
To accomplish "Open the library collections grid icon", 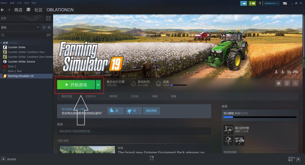I will pyautogui.click(x=48, y=18).
